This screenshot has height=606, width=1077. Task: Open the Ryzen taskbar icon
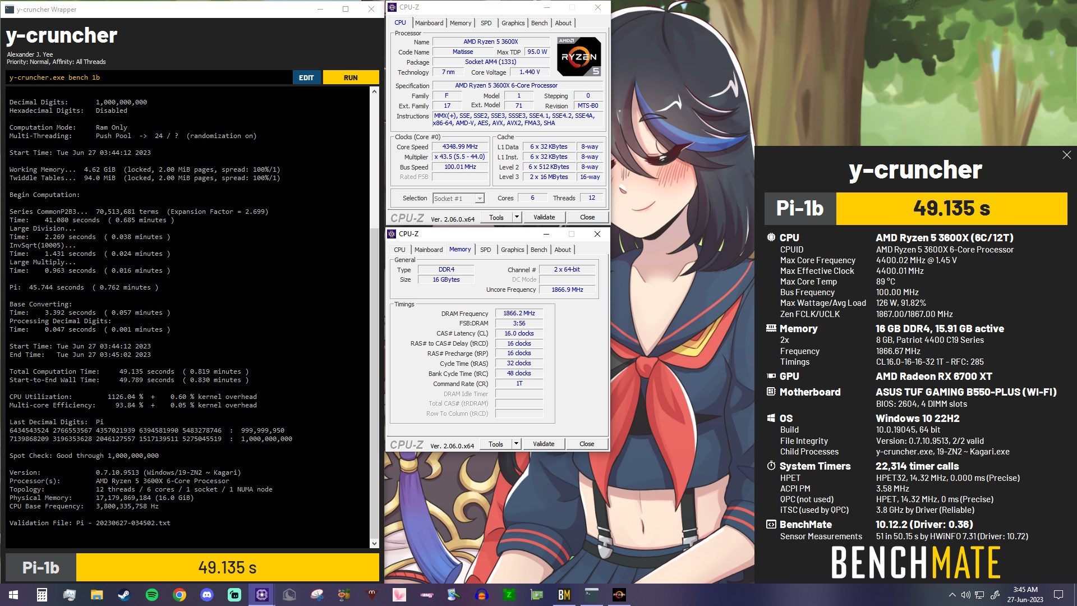point(619,595)
